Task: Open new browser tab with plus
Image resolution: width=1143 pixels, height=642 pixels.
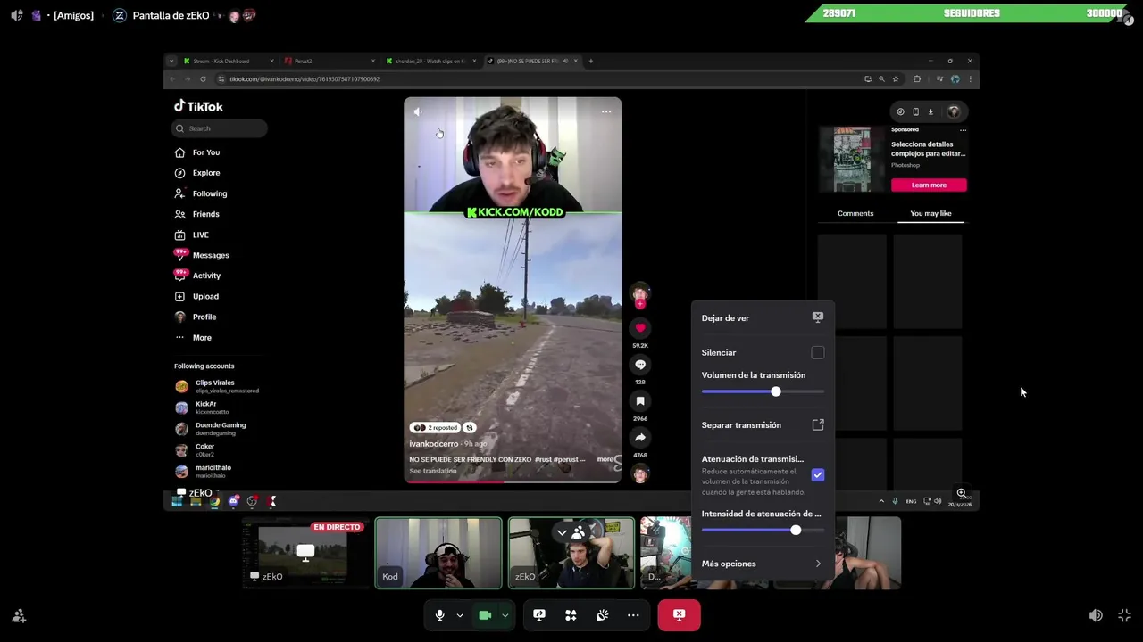Action: point(590,61)
